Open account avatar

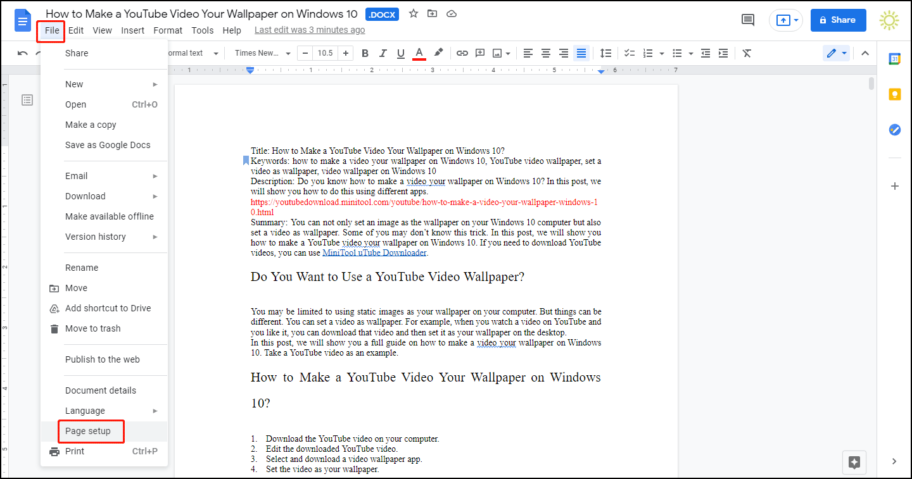889,20
